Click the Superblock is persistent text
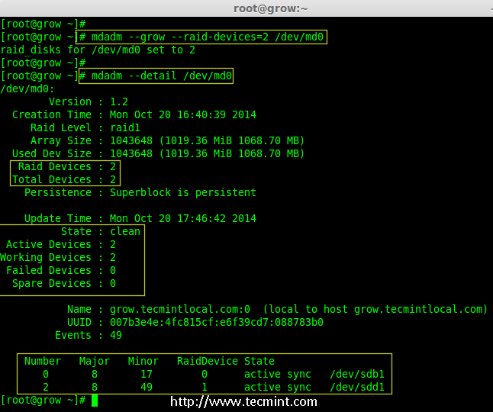Viewport: 493px width, 412px height. pos(183,192)
